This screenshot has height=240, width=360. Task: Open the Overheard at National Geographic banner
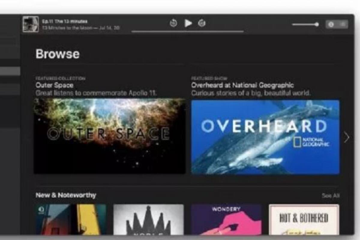point(265,137)
